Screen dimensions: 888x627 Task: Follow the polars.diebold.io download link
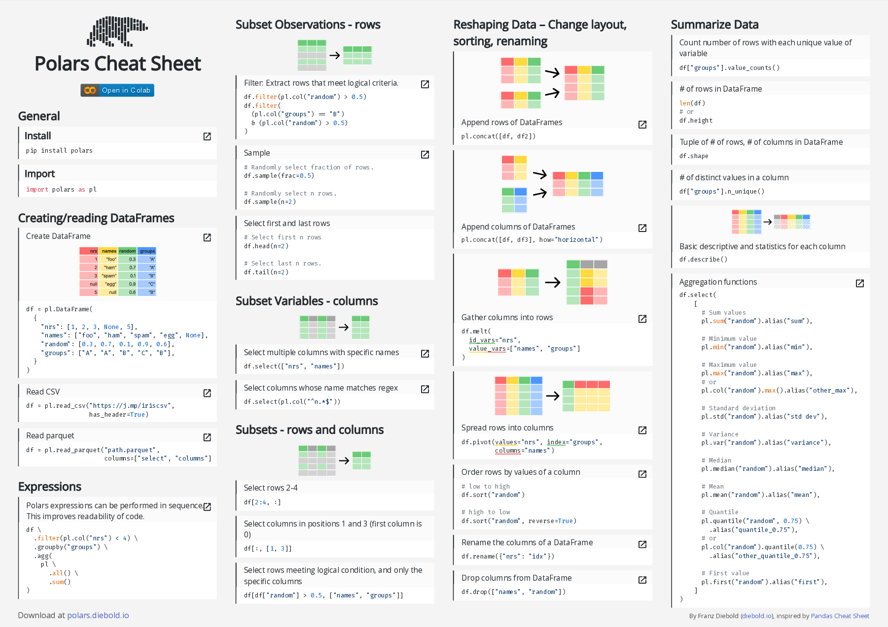[98, 615]
